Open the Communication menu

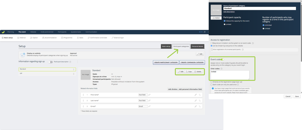coord(91,32)
